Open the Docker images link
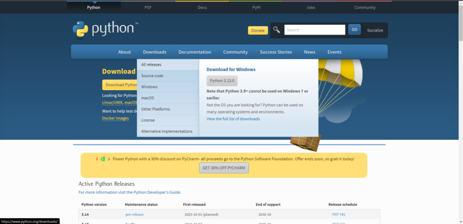This screenshot has height=224, width=463. point(115,119)
